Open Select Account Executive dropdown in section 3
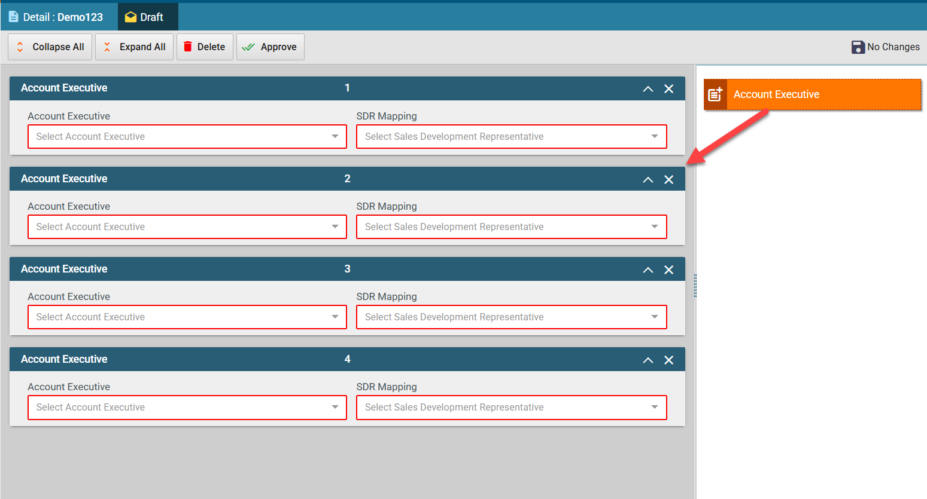This screenshot has height=499, width=927. 187,317
